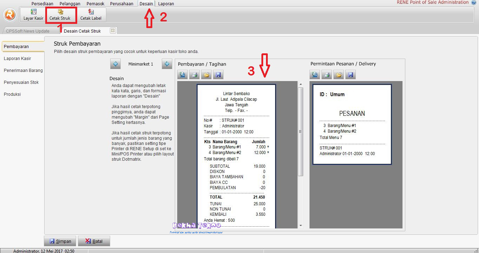Click the 'Minimarket 1' design name
The image size is (479, 253).
[141, 64]
